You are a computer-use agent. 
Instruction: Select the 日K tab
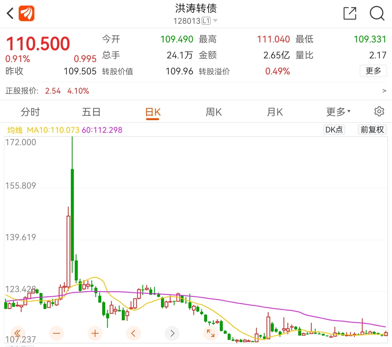153,113
